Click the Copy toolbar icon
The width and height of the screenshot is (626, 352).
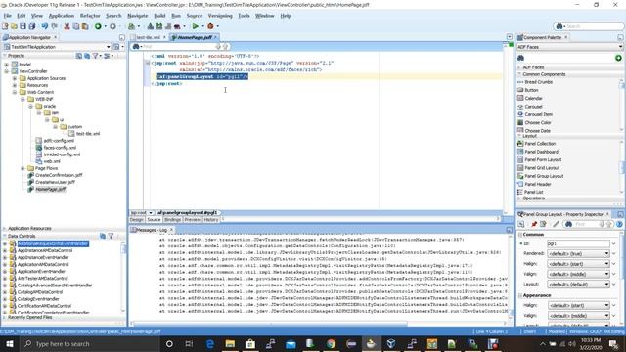click(76, 26)
